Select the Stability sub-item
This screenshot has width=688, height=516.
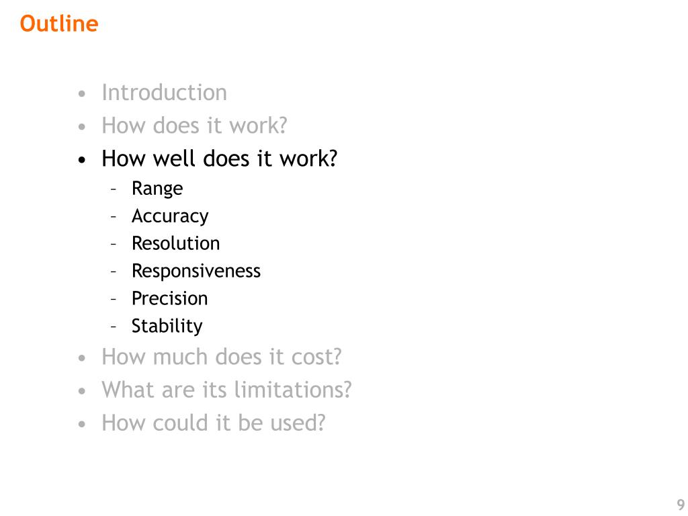[x=167, y=326]
